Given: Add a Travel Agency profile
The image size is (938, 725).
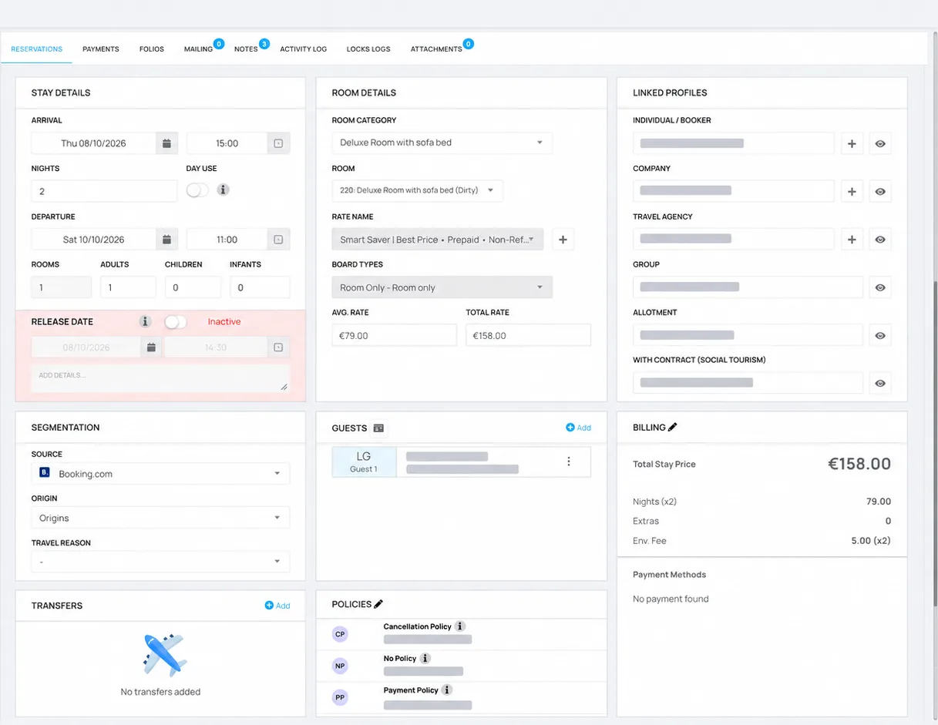Looking at the screenshot, I should (852, 240).
